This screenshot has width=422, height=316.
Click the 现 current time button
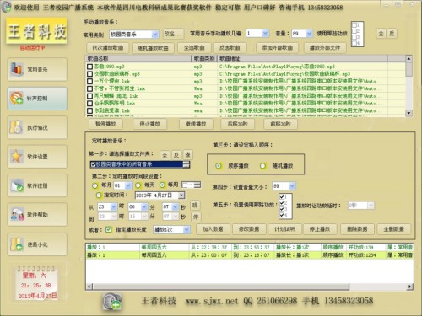tap(195, 206)
